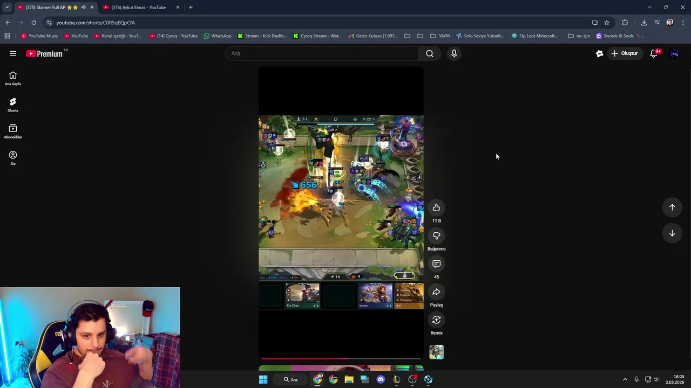Go to Ana Sayfa in sidebar
The height and width of the screenshot is (388, 691).
click(x=13, y=79)
